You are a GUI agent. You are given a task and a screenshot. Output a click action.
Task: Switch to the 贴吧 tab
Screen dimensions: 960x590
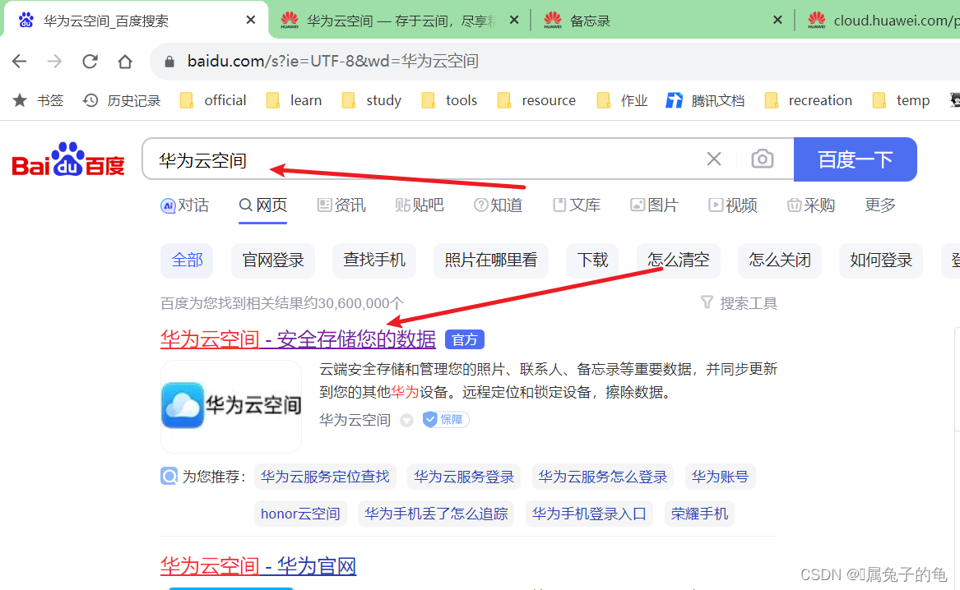point(420,205)
